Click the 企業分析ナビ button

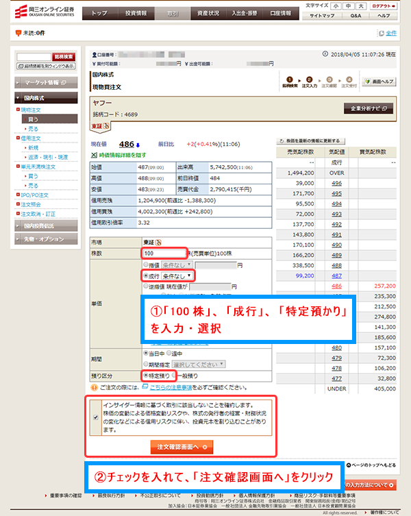pyautogui.click(x=369, y=108)
